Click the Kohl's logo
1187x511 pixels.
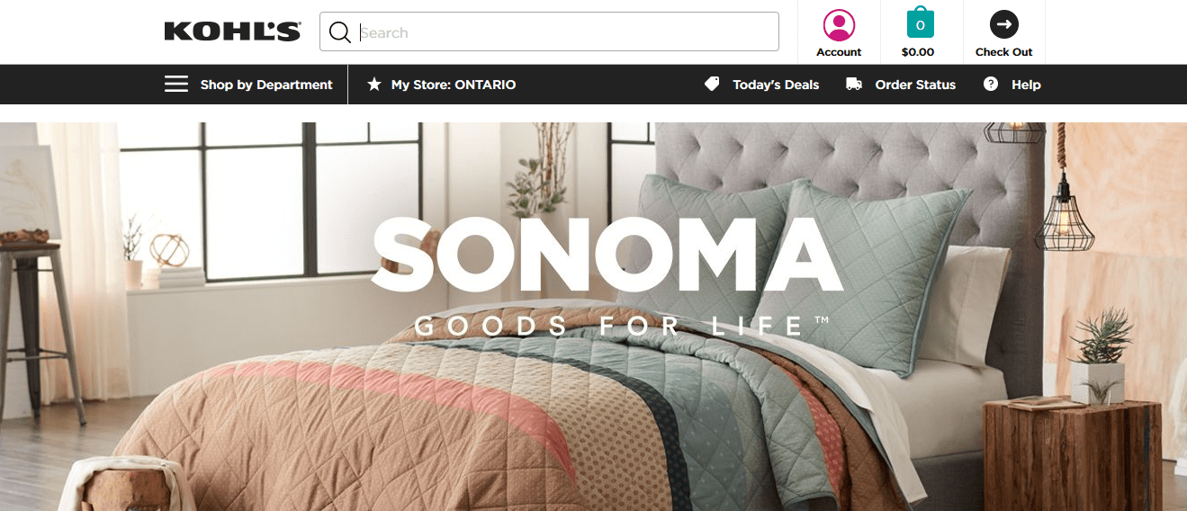pyautogui.click(x=232, y=32)
